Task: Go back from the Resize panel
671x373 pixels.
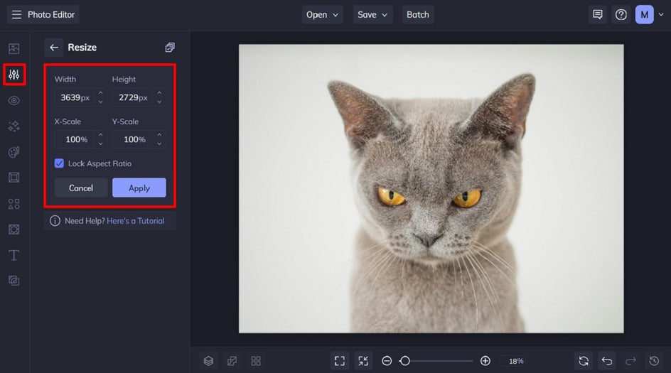Action: point(54,48)
